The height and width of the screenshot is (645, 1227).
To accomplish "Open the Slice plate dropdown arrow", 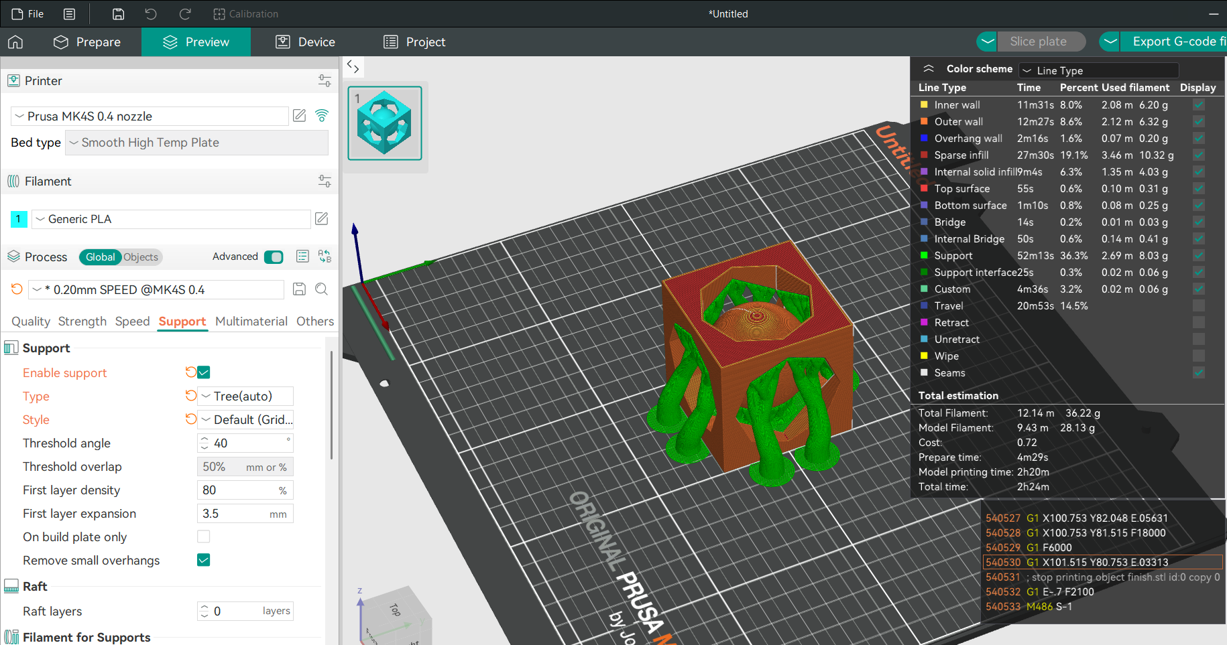I will pyautogui.click(x=987, y=42).
